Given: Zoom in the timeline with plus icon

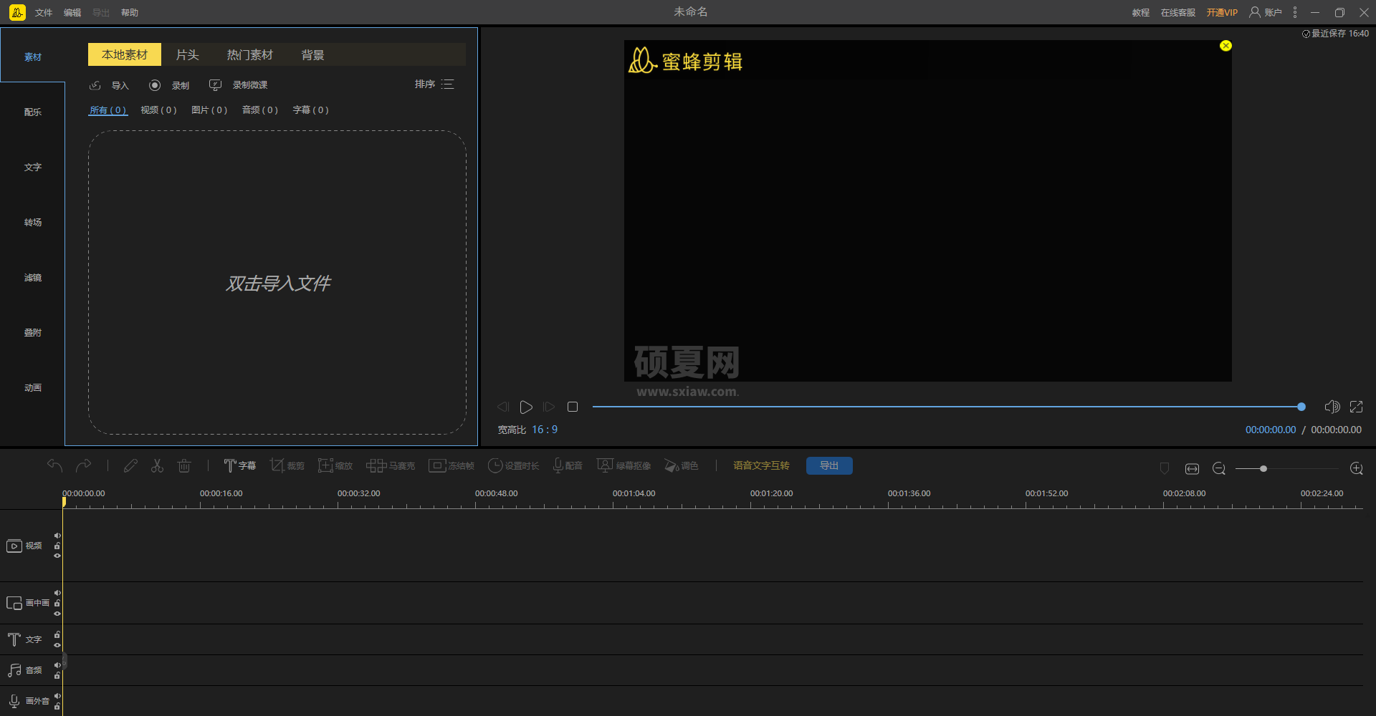Looking at the screenshot, I should pos(1356,468).
